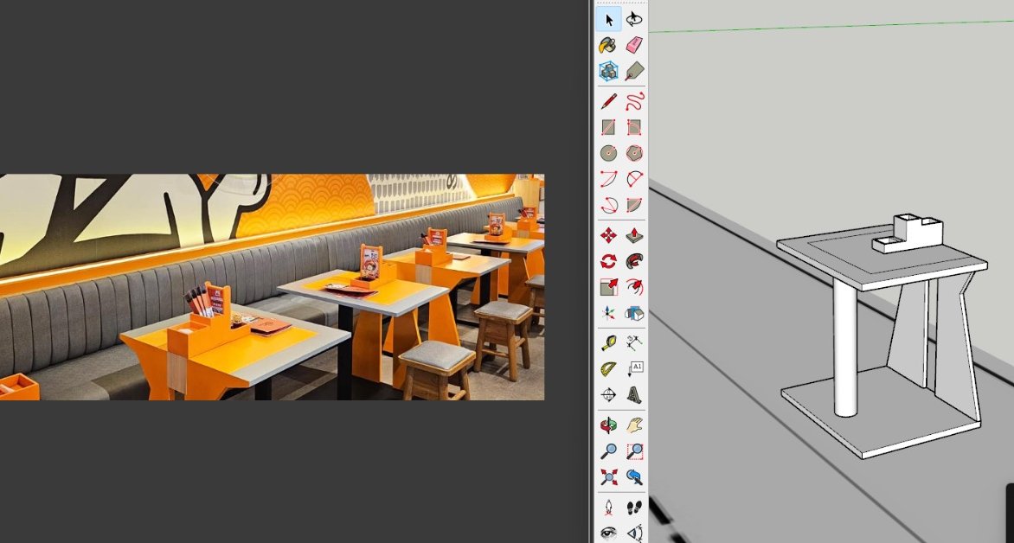This screenshot has width=1014, height=543.
Task: Select the Dimension tool
Action: pos(634,342)
